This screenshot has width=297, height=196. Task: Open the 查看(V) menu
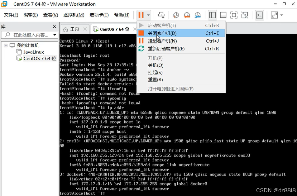point(50,15)
